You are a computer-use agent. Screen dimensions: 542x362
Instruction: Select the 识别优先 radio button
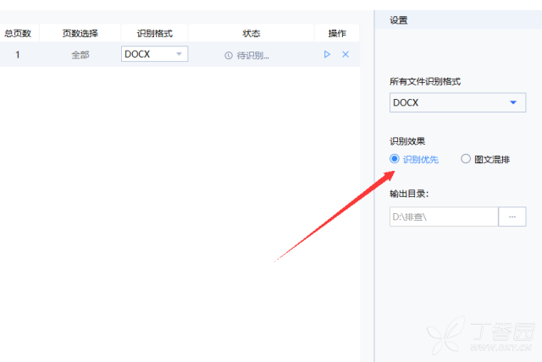(395, 159)
